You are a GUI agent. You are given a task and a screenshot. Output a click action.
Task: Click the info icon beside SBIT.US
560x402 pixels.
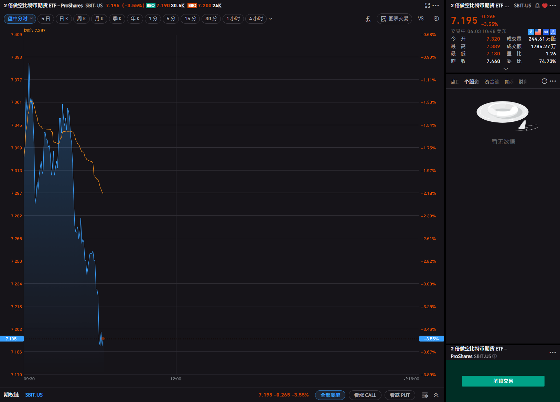[x=495, y=356]
